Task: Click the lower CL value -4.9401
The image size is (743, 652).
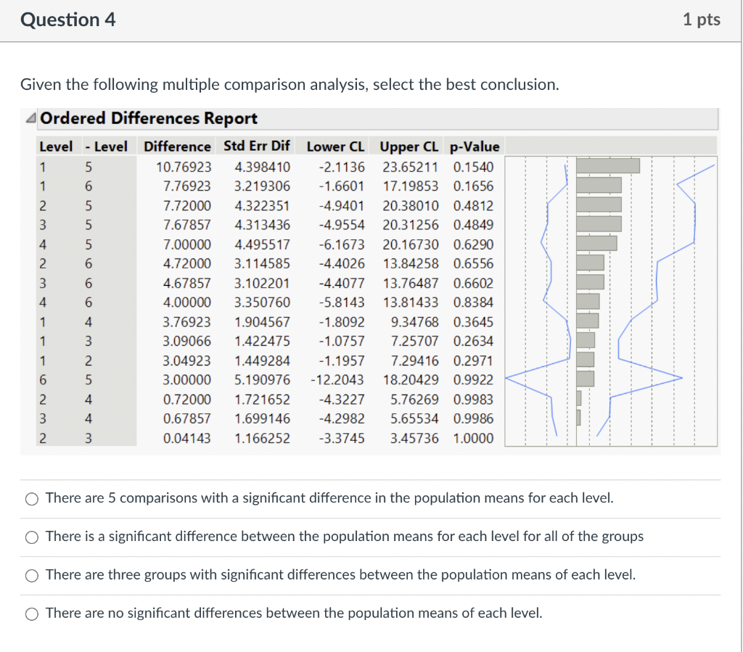Action: click(x=342, y=206)
